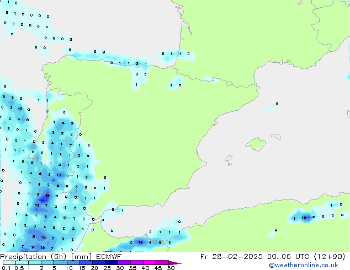350x270 pixels.
Task: Click the 25–30 mm dark blue legend swatch
Action: [111, 263]
